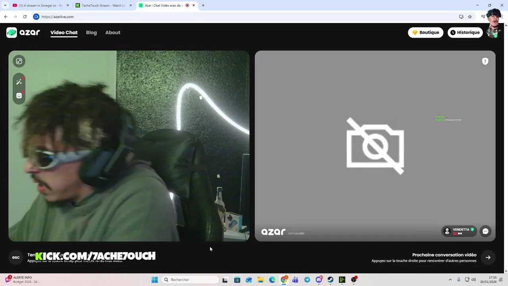This screenshot has width=508, height=286.
Task: Go back with the browser back arrow
Action: [6, 17]
